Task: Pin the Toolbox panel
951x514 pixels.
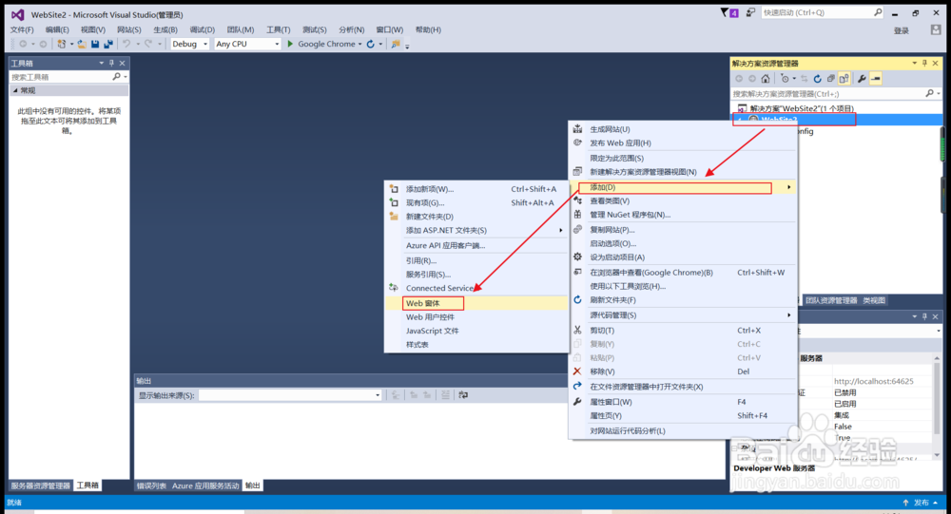Action: click(x=111, y=63)
